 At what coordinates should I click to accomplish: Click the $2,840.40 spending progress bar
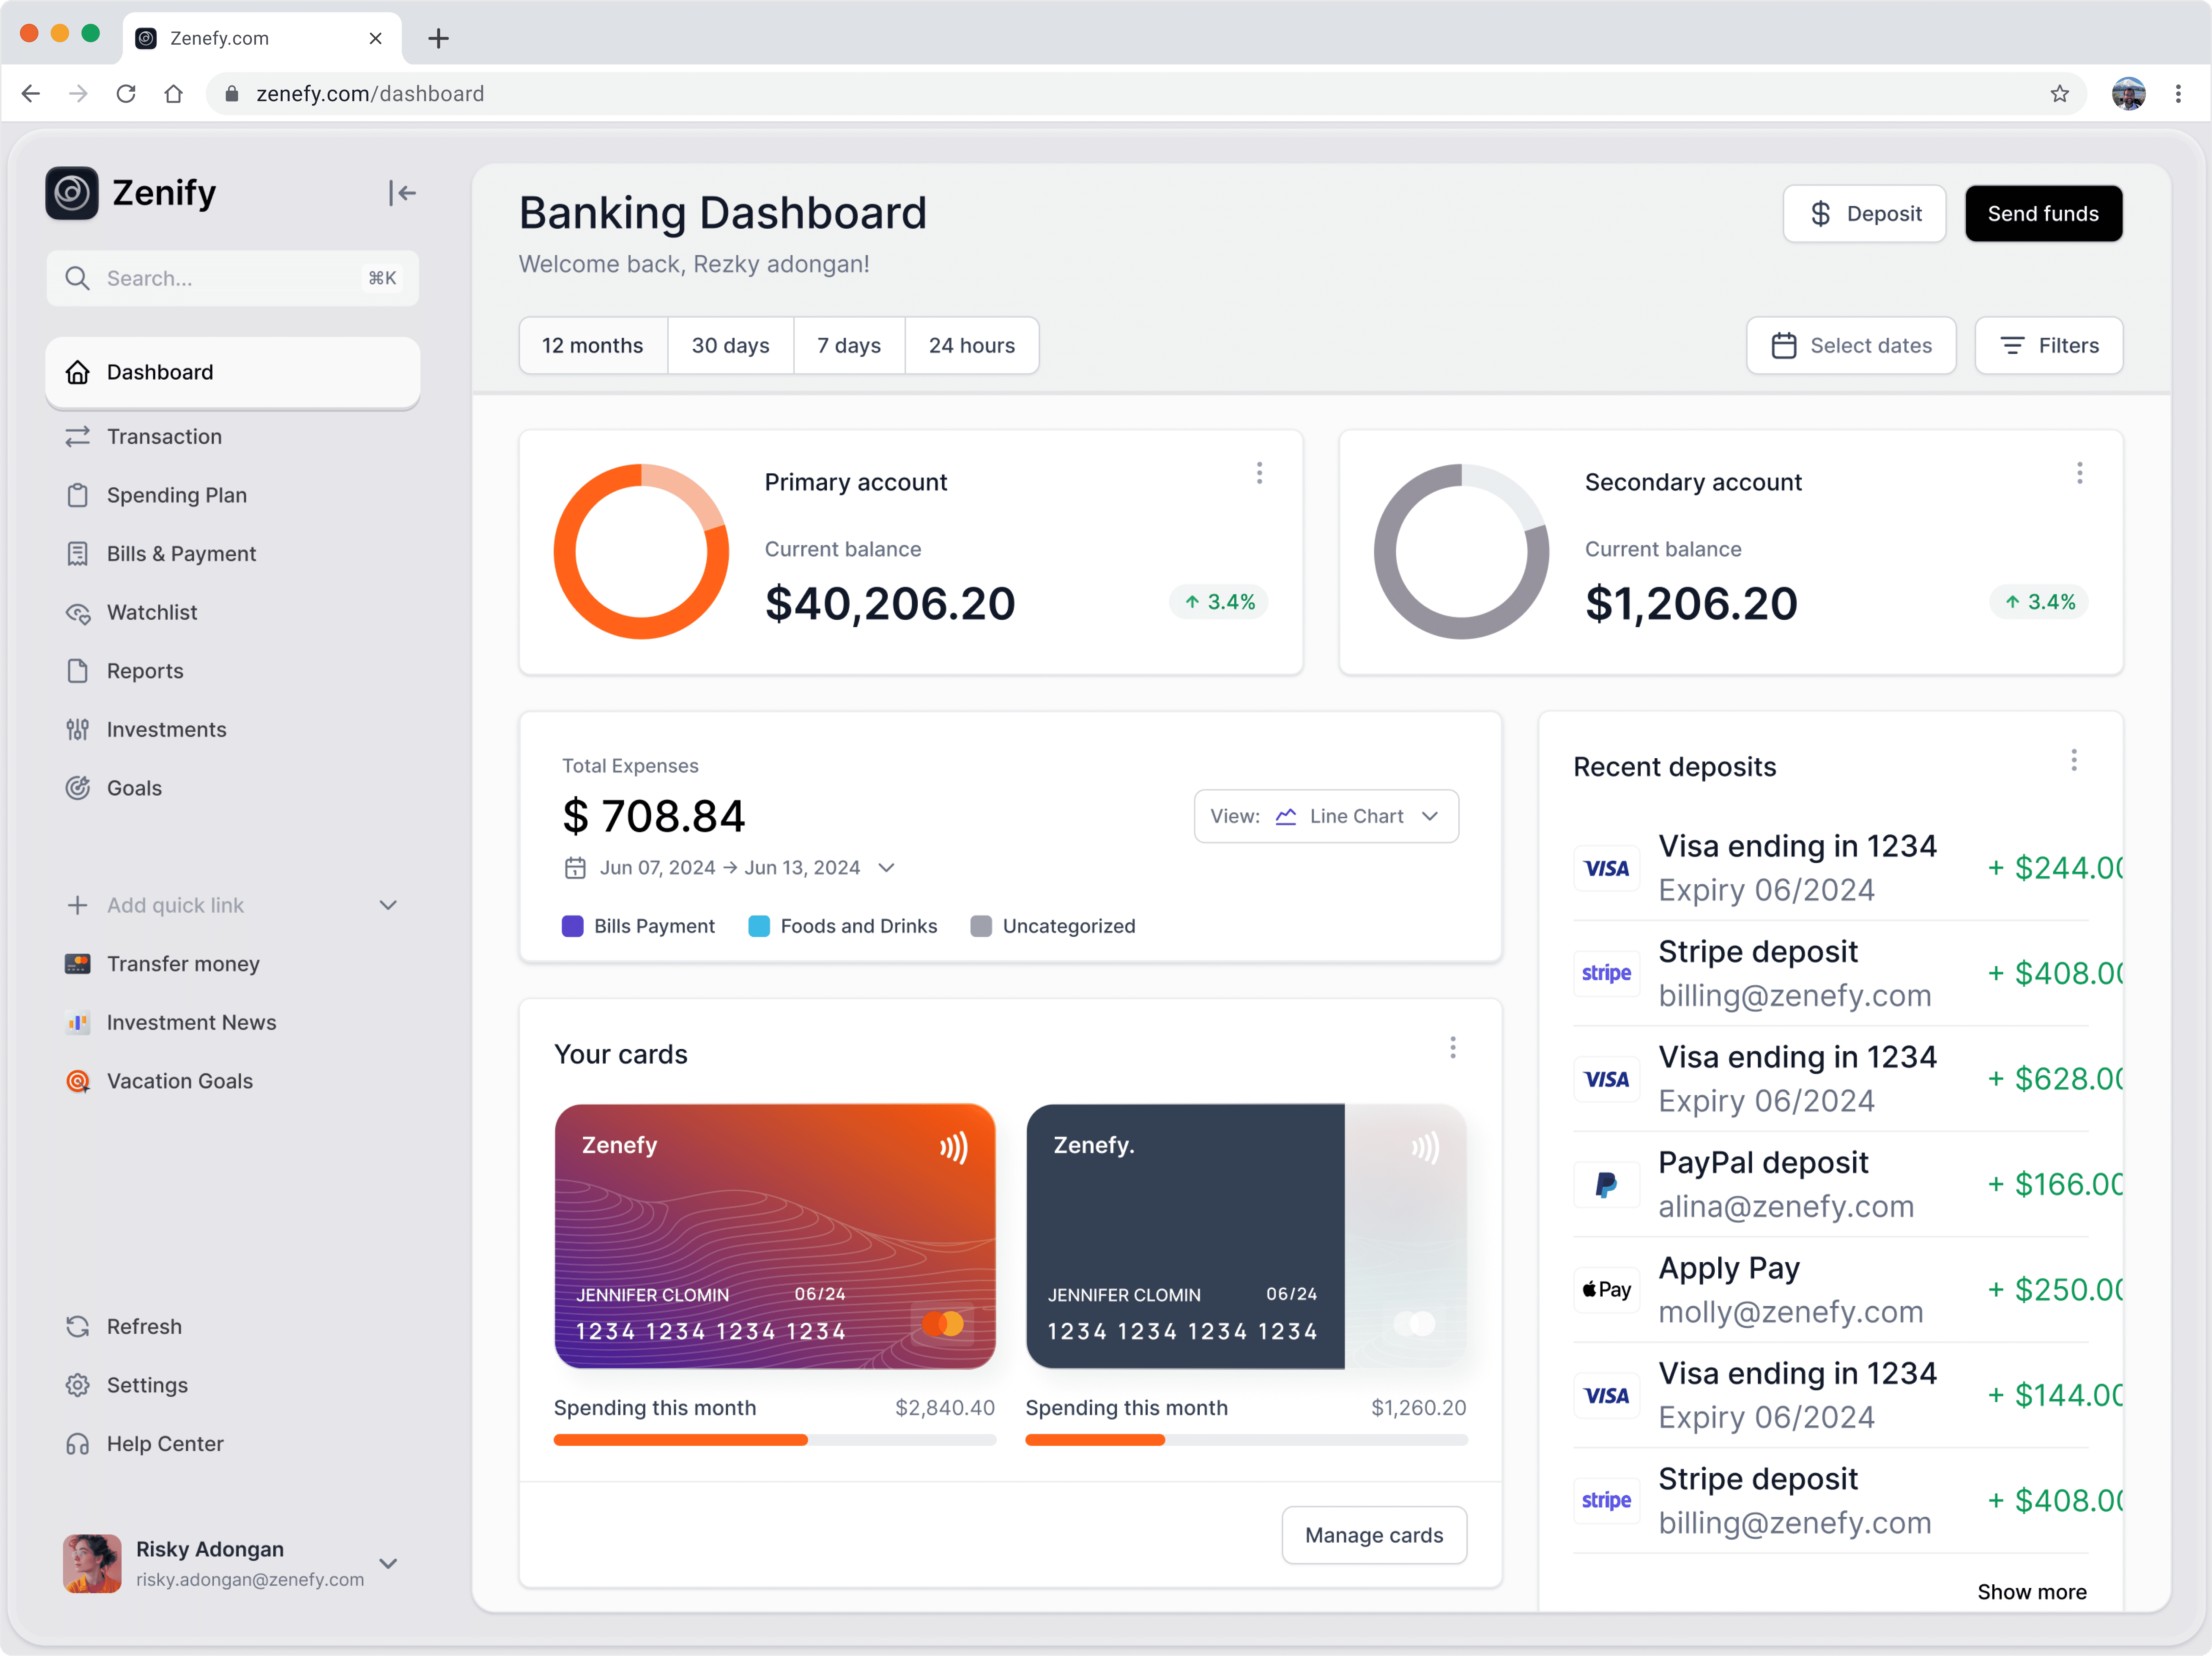[775, 1440]
